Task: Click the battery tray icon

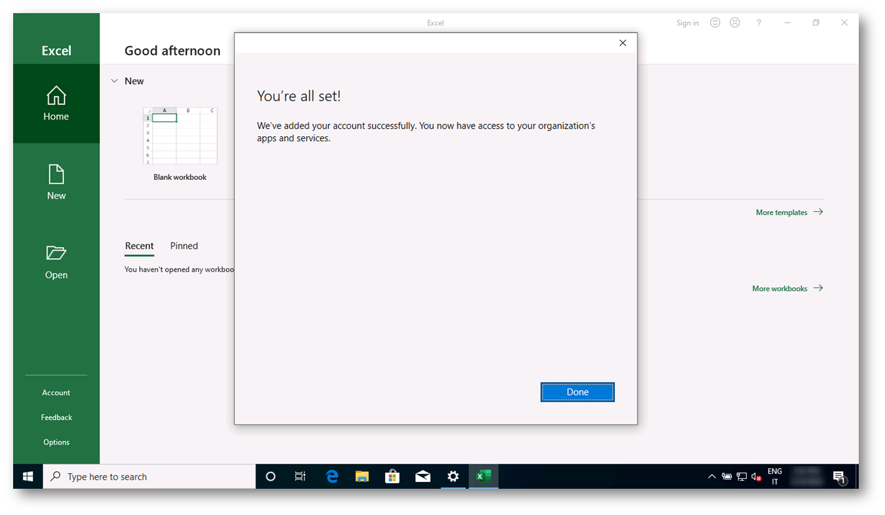Action: click(x=727, y=476)
